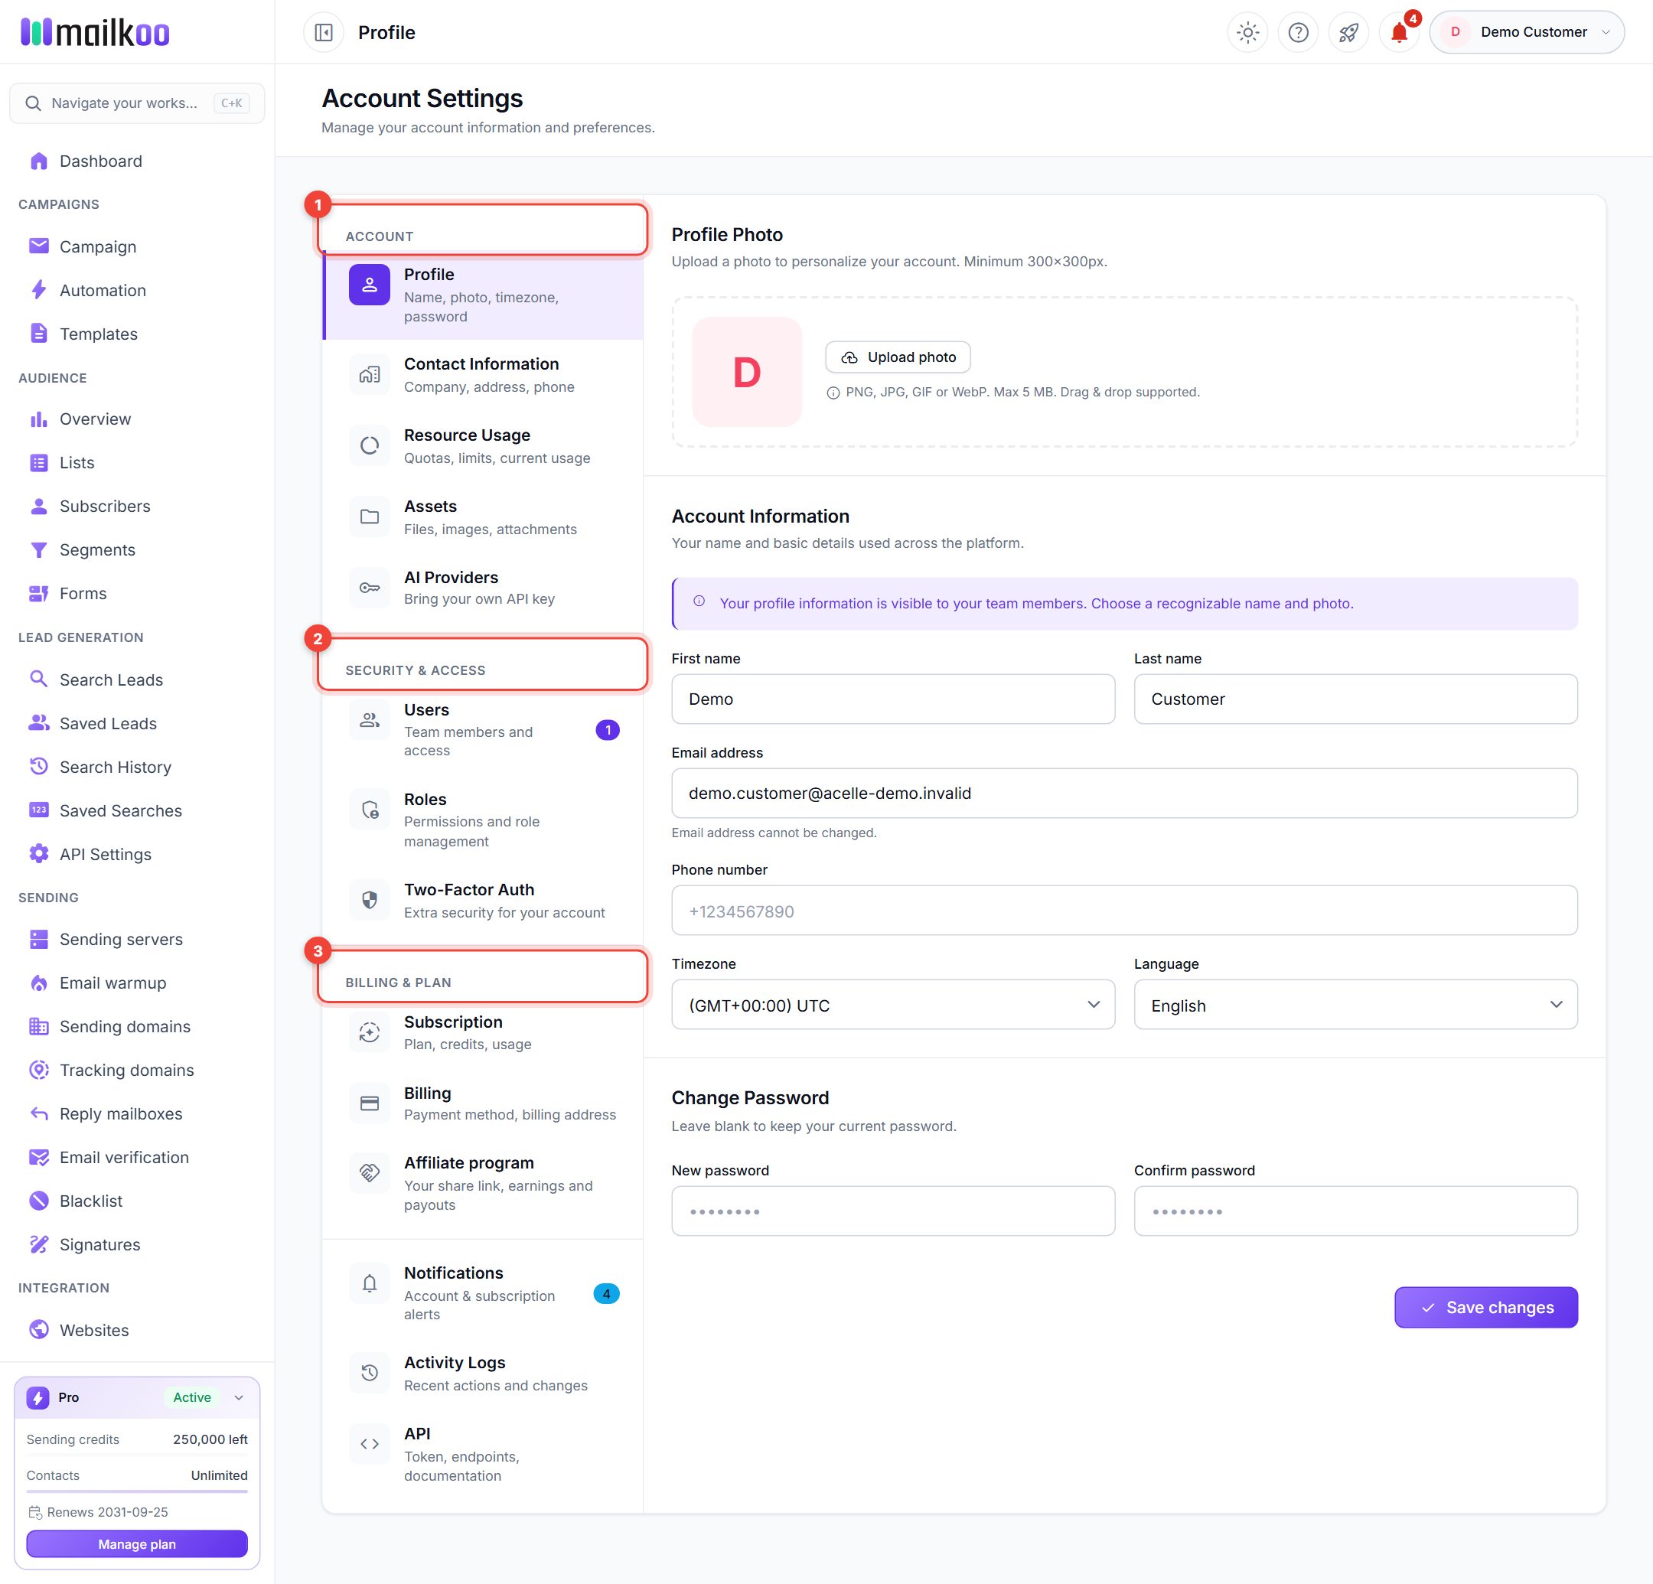Image resolution: width=1653 pixels, height=1584 pixels.
Task: Open Resource Usage circular icon
Action: pyautogui.click(x=370, y=445)
